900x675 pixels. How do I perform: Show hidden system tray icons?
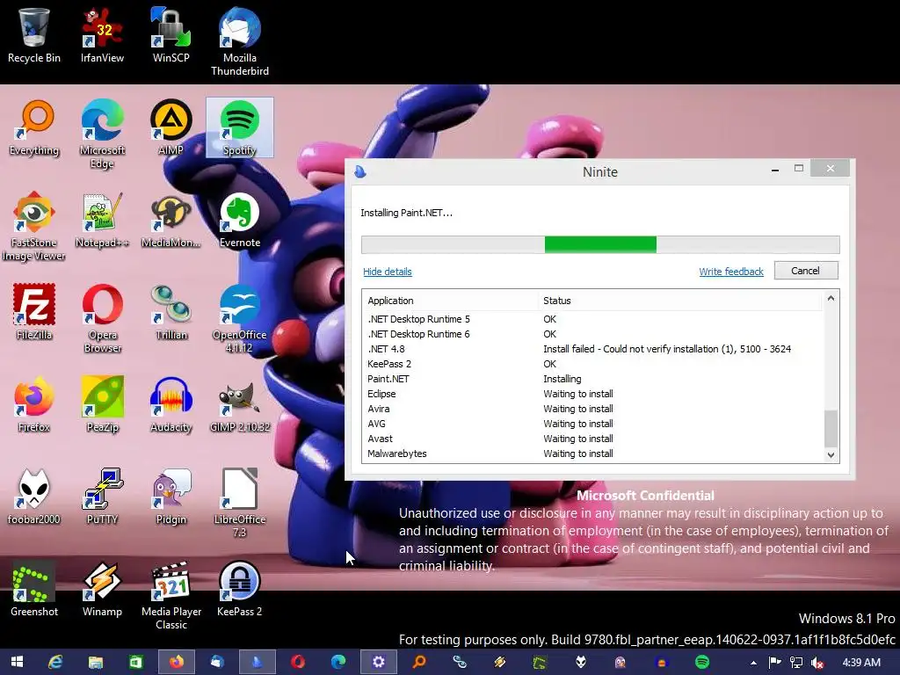[753, 663]
